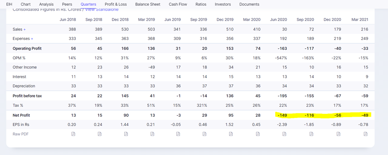Select the Net Profit row label
388x155 pixels.
[x=21, y=115]
